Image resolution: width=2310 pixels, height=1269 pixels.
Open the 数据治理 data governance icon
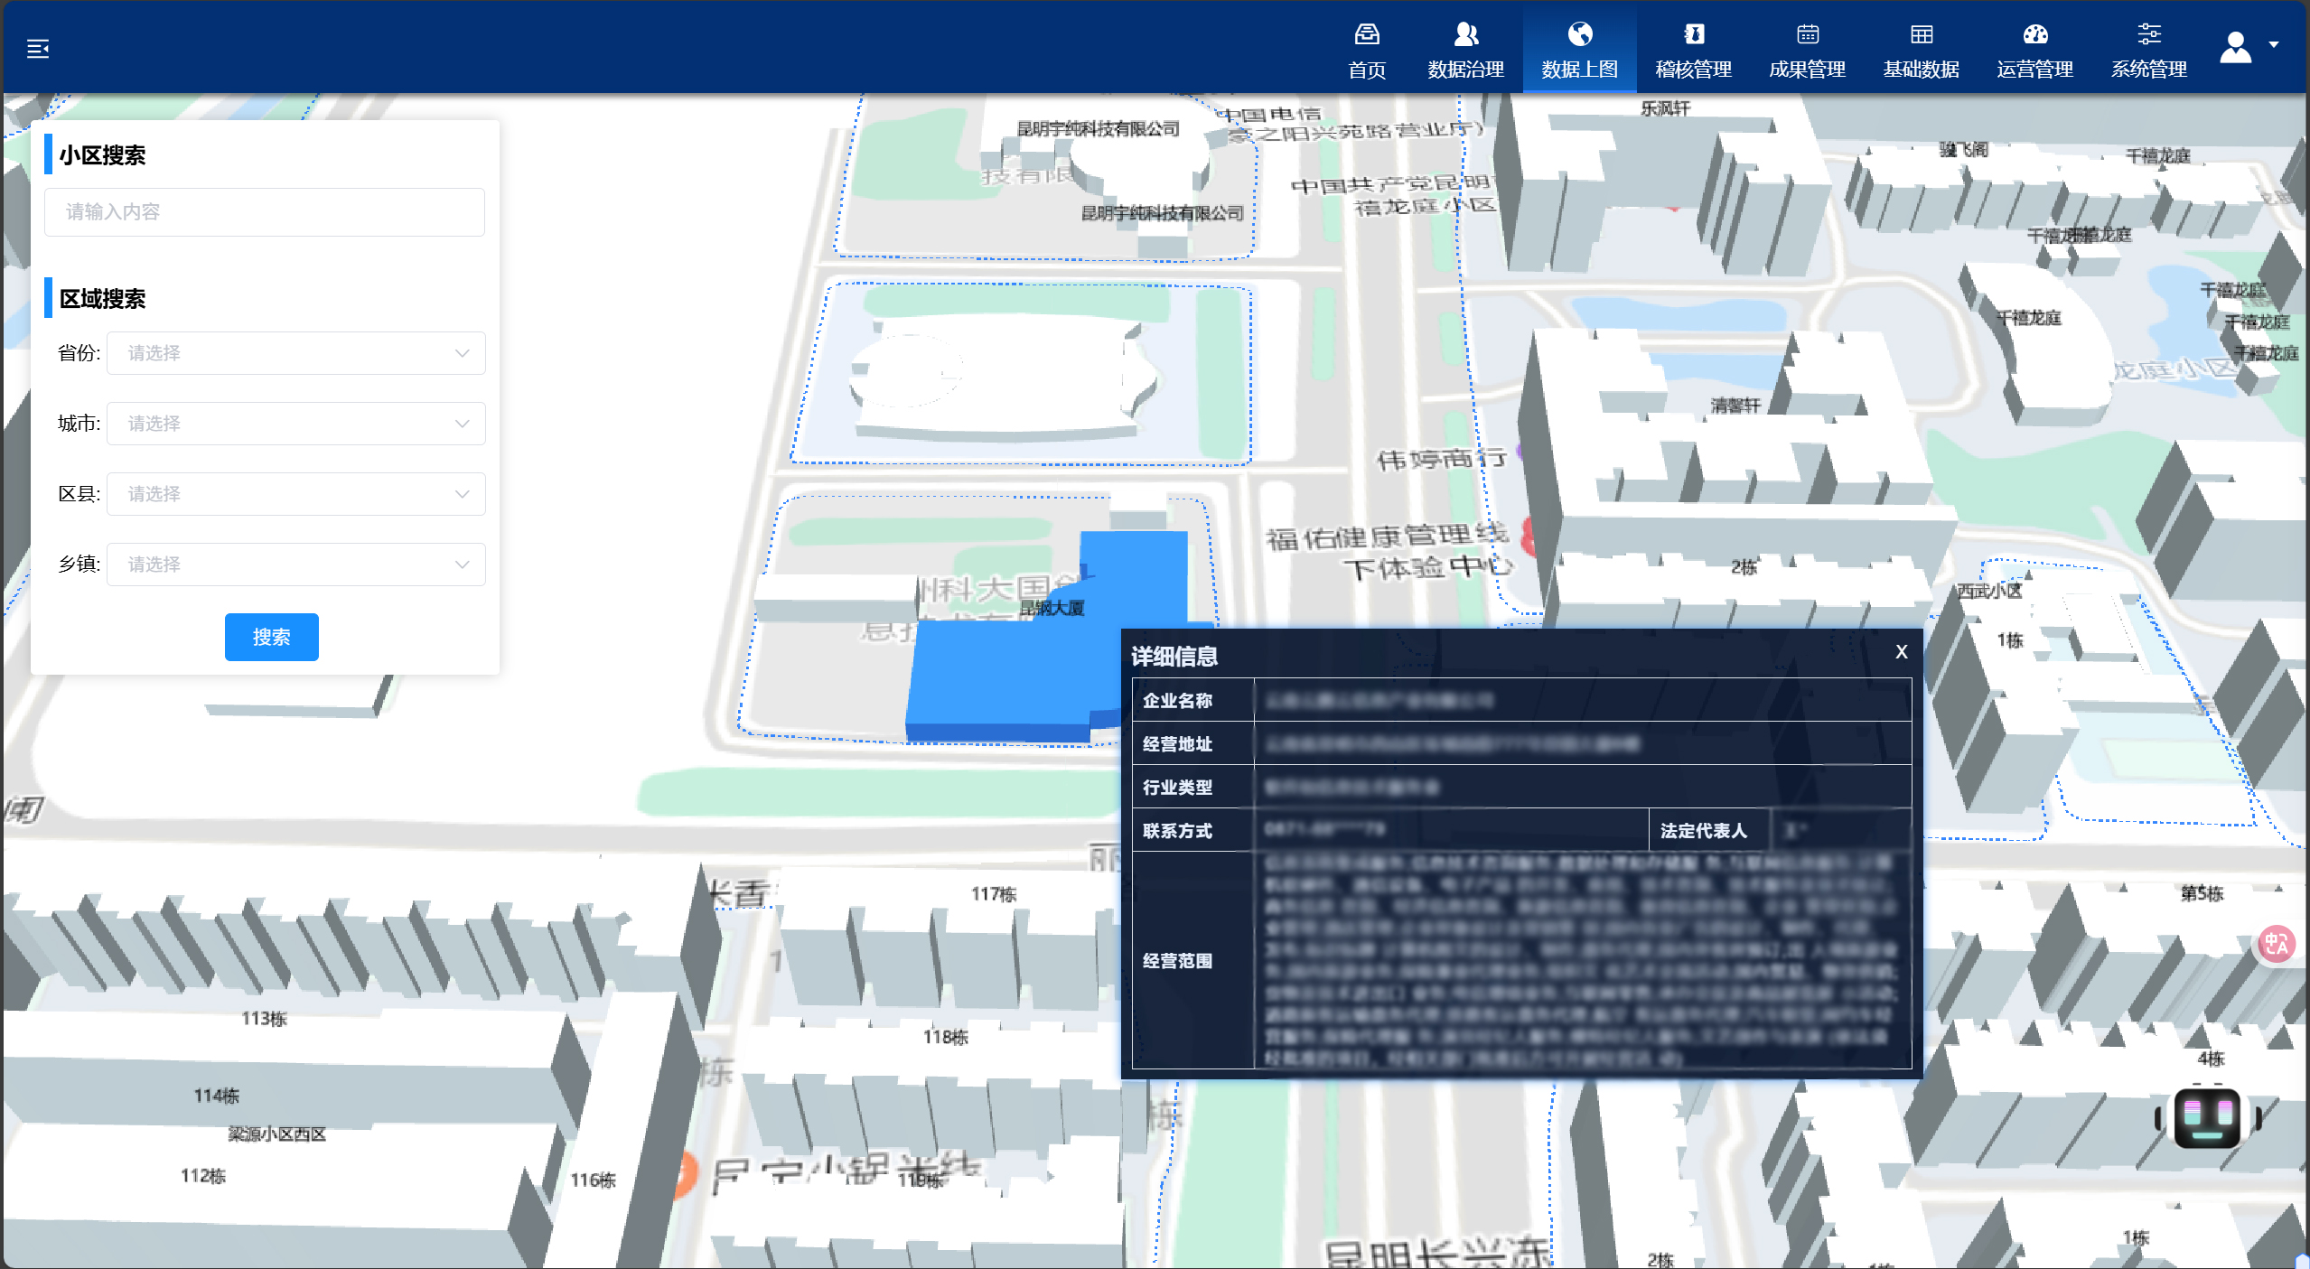click(1465, 35)
